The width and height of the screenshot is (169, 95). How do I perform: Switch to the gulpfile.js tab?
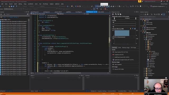(x=69, y=12)
